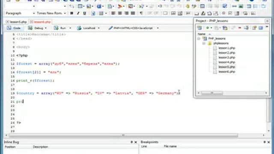Show paragraph marks with the pilcrow icon
The height and width of the screenshot is (154, 274).
pyautogui.click(x=141, y=13)
